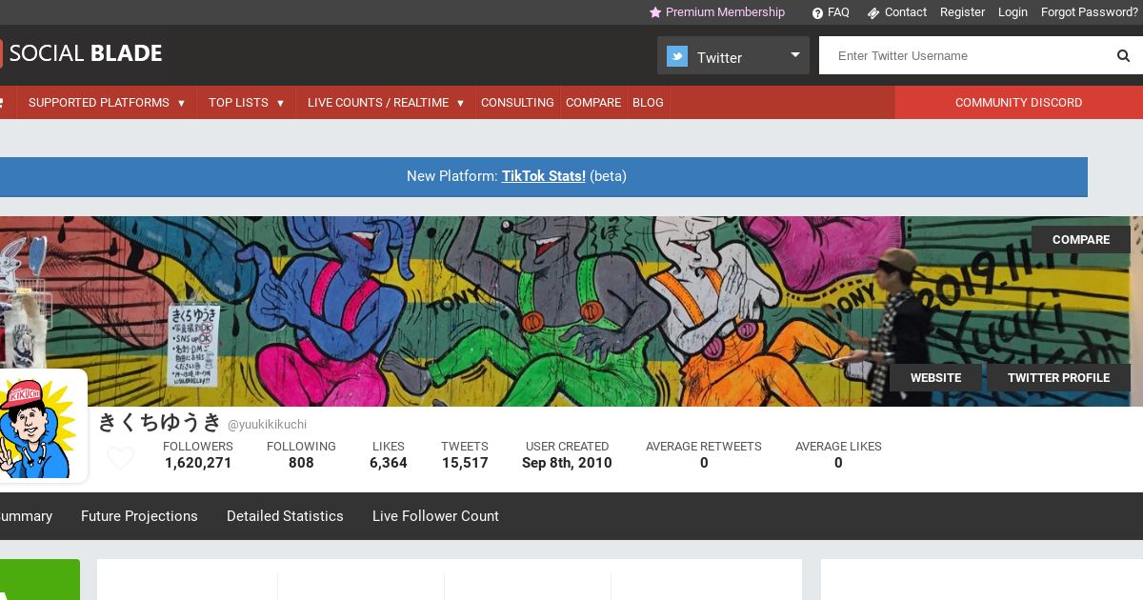Click the AVERAGE RETWEETS label
This screenshot has width=1143, height=600.
click(704, 446)
